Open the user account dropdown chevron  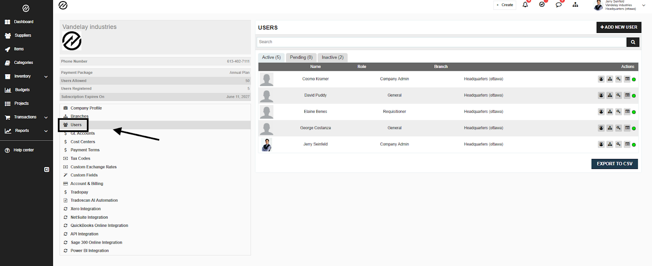click(x=644, y=5)
